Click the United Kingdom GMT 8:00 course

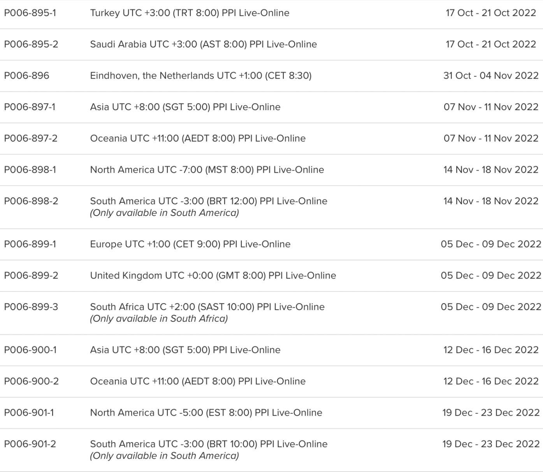[213, 275]
